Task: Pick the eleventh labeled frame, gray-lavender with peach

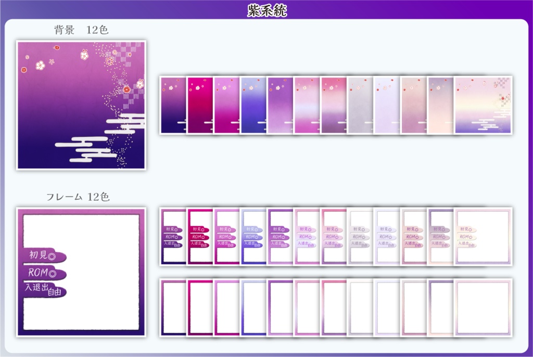Action: coord(441,237)
